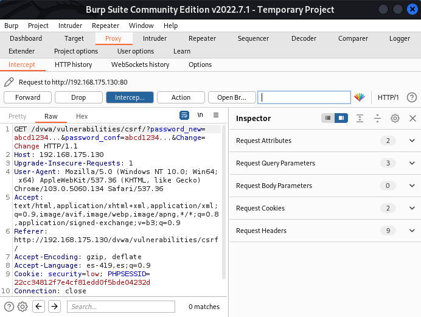Open the Decoder tab
The width and height of the screenshot is (421, 317).
pos(304,38)
